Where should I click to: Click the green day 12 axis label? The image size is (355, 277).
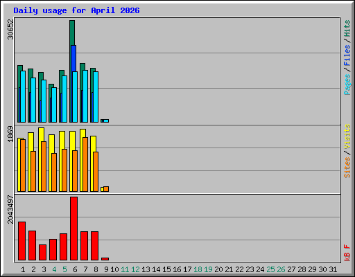click(135, 269)
